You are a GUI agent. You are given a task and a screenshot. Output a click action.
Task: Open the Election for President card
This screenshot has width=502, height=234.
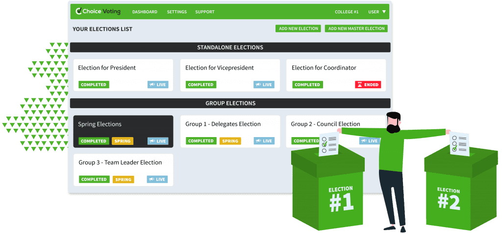(x=123, y=75)
